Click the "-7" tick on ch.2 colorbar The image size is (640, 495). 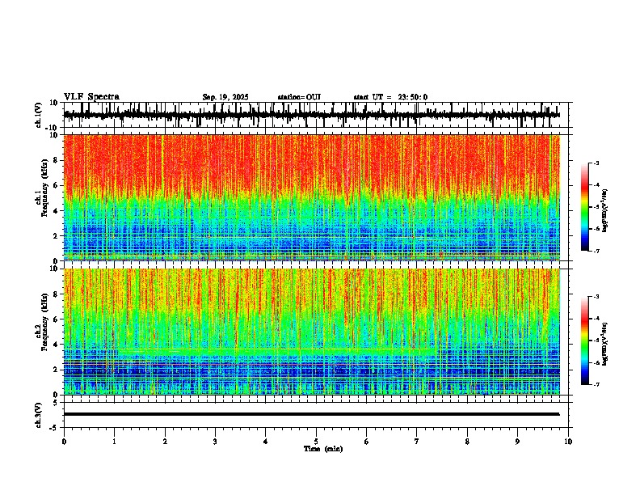(x=596, y=384)
